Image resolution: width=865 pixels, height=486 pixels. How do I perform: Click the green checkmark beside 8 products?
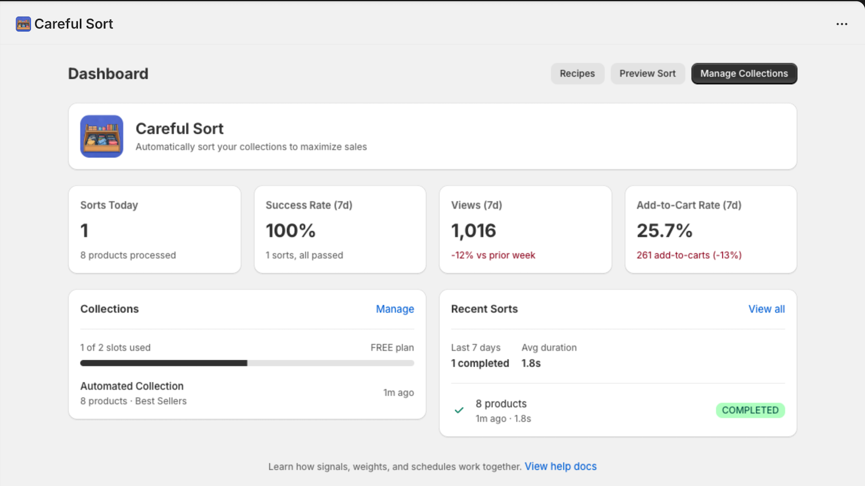point(458,410)
